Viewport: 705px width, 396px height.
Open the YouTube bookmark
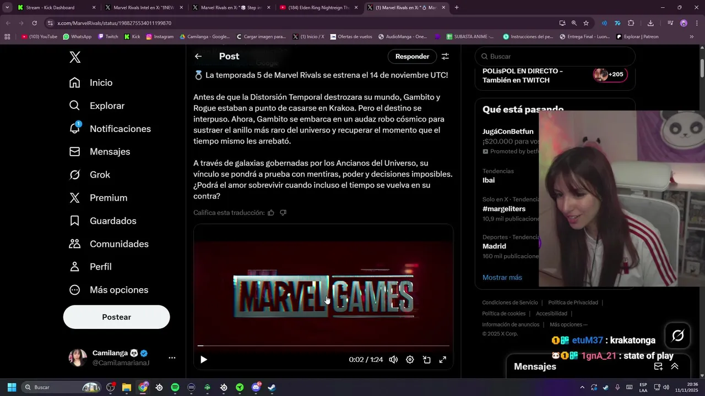click(x=39, y=37)
